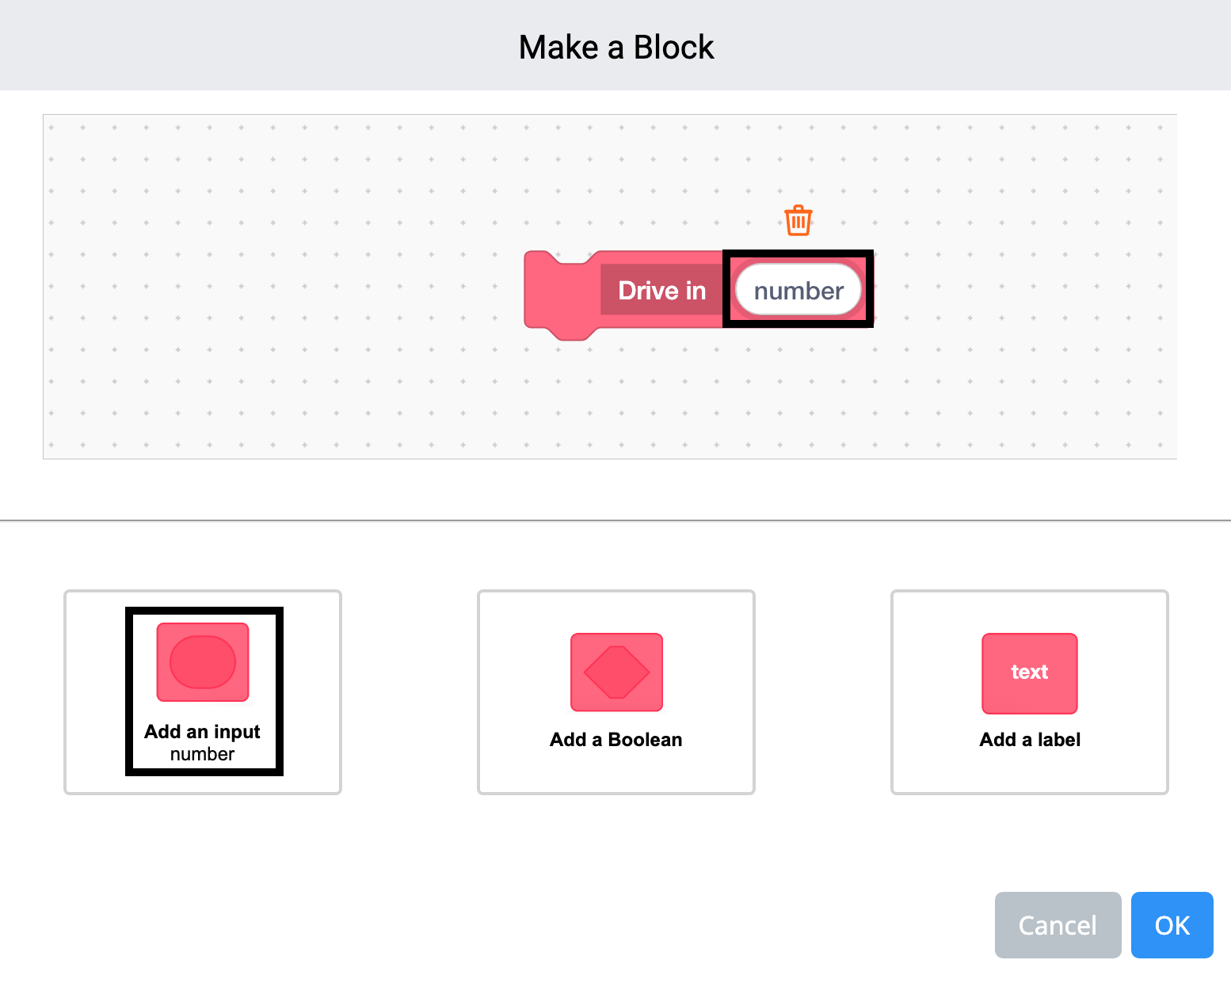This screenshot has width=1231, height=998.
Task: Click the hexagon Boolean shape icon
Action: (x=616, y=672)
